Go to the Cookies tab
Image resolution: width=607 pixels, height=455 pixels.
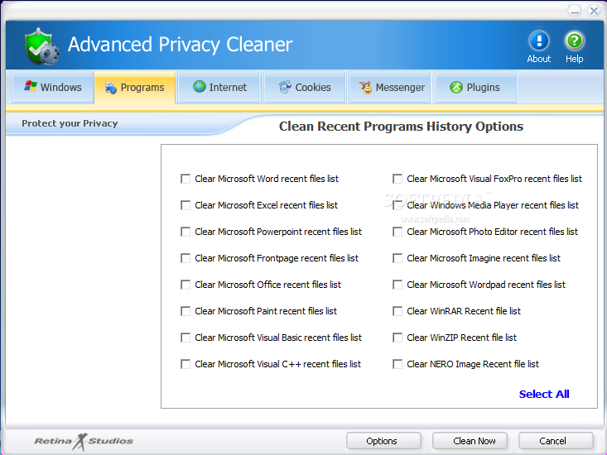pyautogui.click(x=305, y=88)
